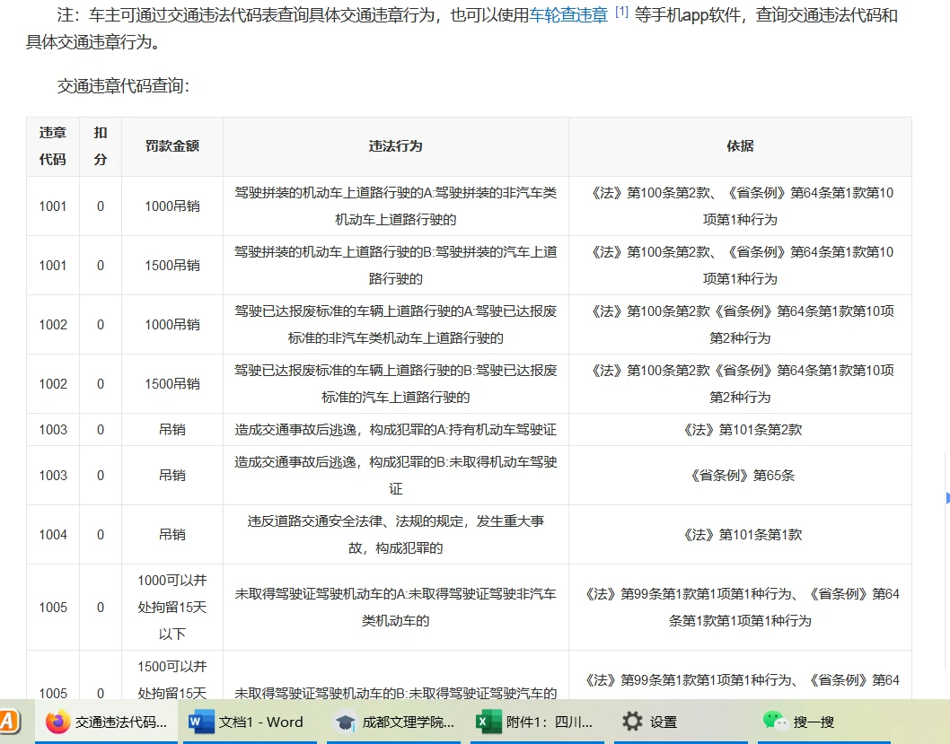950x744 pixels.
Task: Click the Word document icon next to 文档1
Action: click(x=196, y=722)
